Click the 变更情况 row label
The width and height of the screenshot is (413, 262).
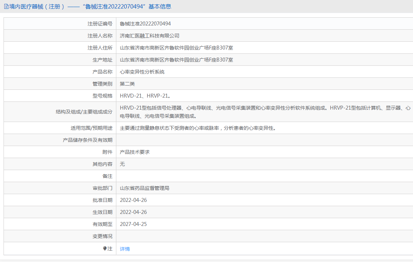coord(103,237)
